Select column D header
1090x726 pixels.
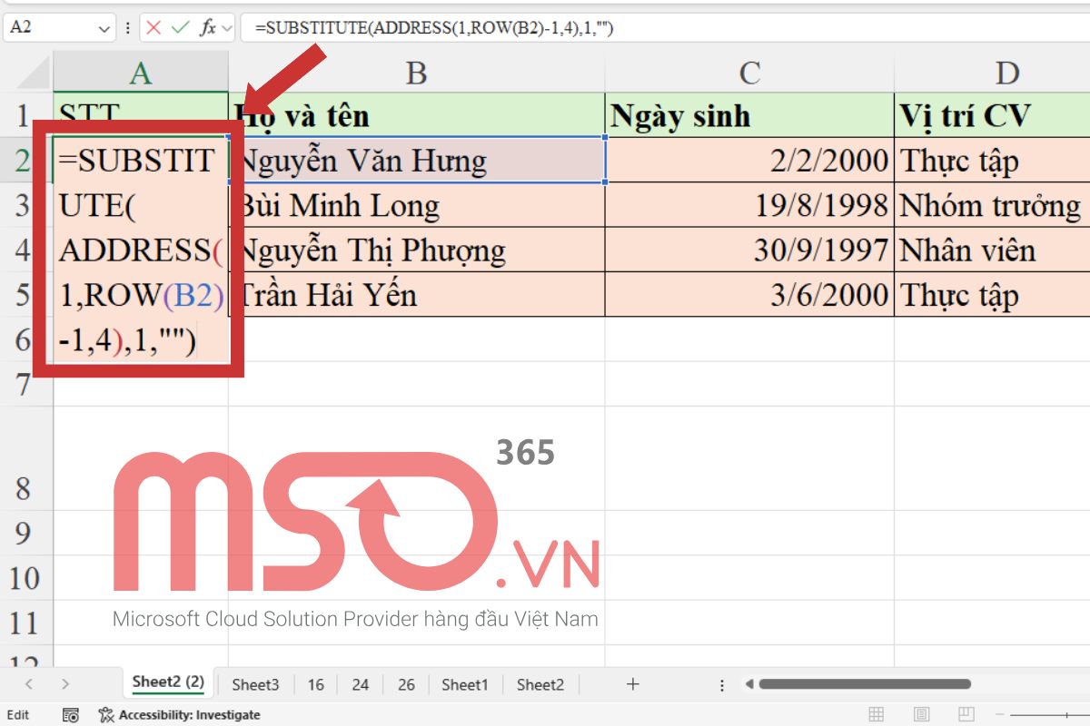[992, 73]
